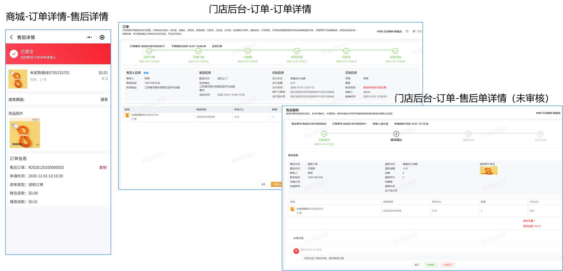The height and width of the screenshot is (271, 563).
Task: Click 注销 logout text in order header
Action: pyautogui.click(x=419, y=31)
